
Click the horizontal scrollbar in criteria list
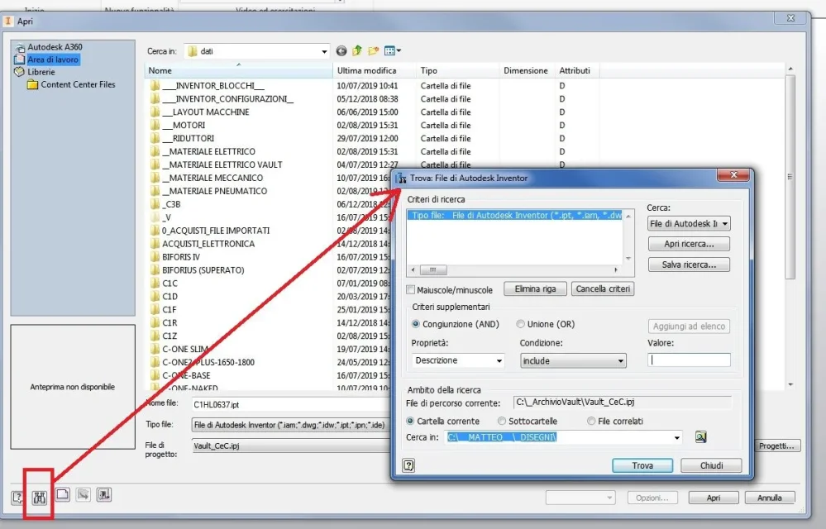[514, 270]
